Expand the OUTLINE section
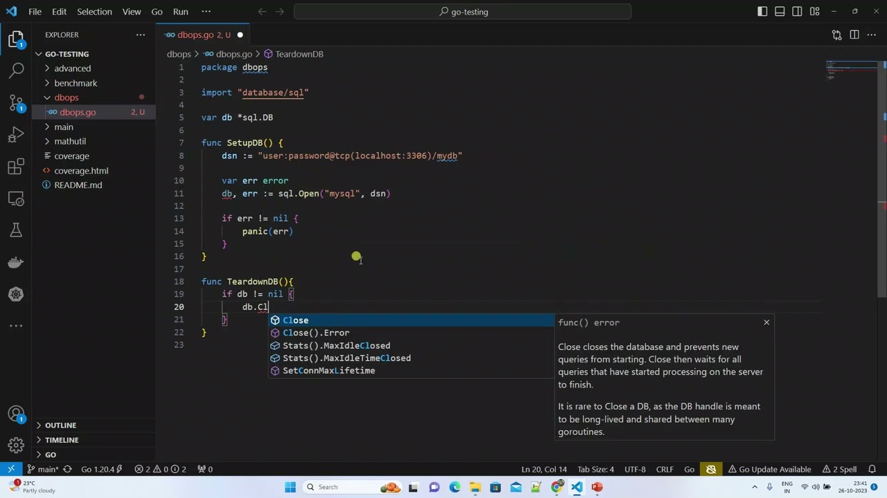 pyautogui.click(x=94, y=425)
